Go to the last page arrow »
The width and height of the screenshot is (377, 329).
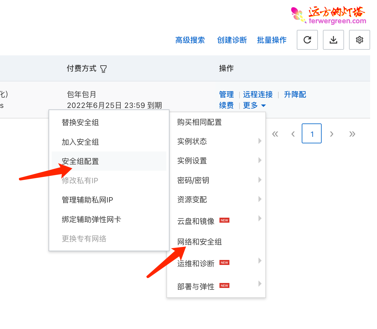point(352,134)
